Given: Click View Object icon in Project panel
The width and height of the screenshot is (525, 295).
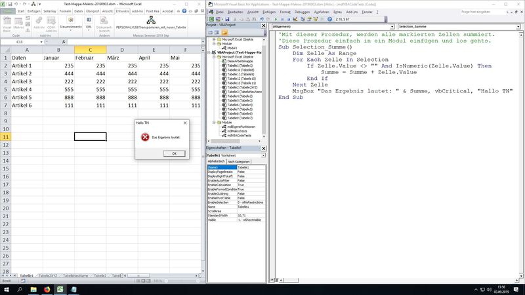Looking at the screenshot, I should (217, 32).
